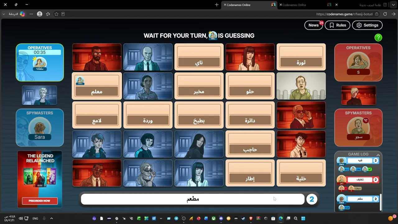
Task: Click the site info lock icon
Action: [x=377, y=14]
